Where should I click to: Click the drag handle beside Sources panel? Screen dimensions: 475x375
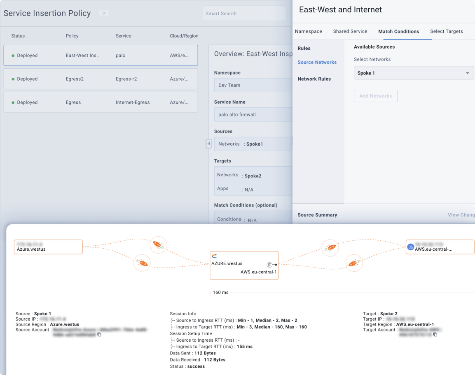tap(209, 144)
